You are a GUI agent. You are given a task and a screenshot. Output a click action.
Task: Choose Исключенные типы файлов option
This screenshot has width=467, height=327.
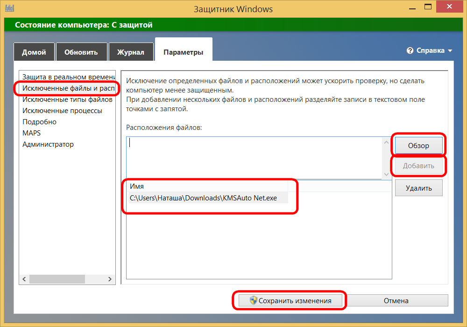[67, 100]
